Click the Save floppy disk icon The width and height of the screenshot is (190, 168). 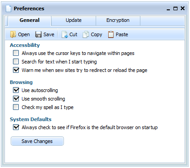pos(38,34)
